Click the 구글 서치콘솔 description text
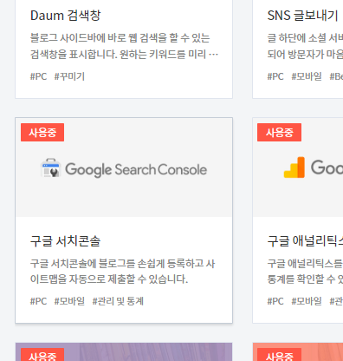This screenshot has width=343, height=361. [x=123, y=272]
